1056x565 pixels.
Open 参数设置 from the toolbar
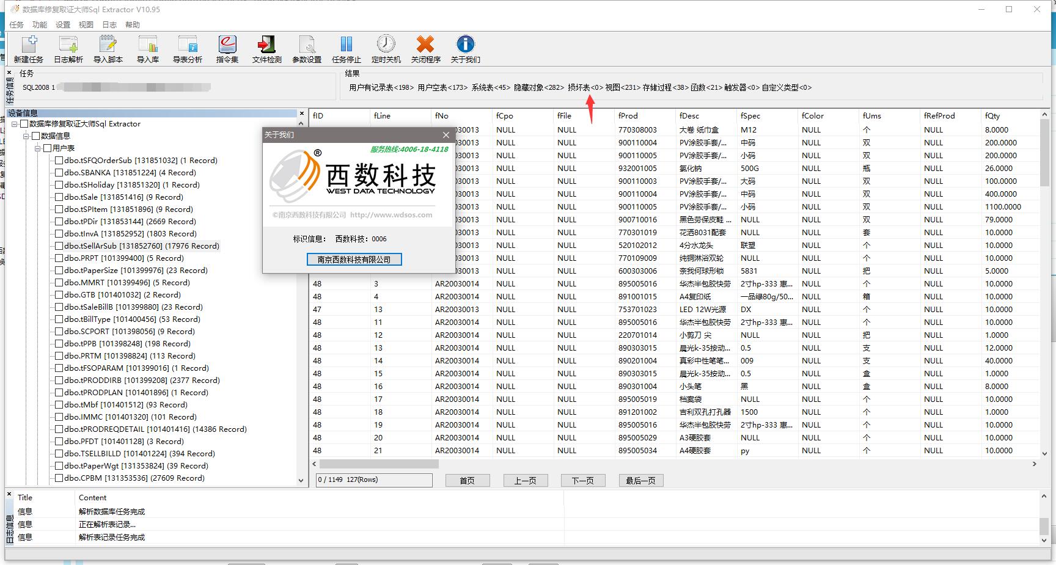pos(307,49)
